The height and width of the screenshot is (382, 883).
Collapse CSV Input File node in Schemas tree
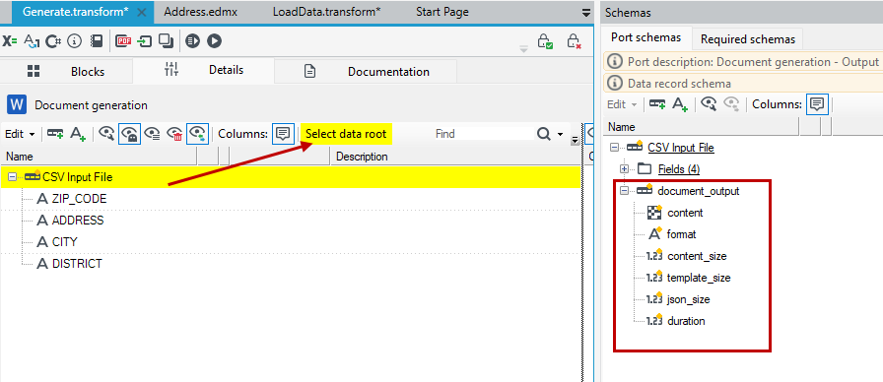pyautogui.click(x=614, y=148)
